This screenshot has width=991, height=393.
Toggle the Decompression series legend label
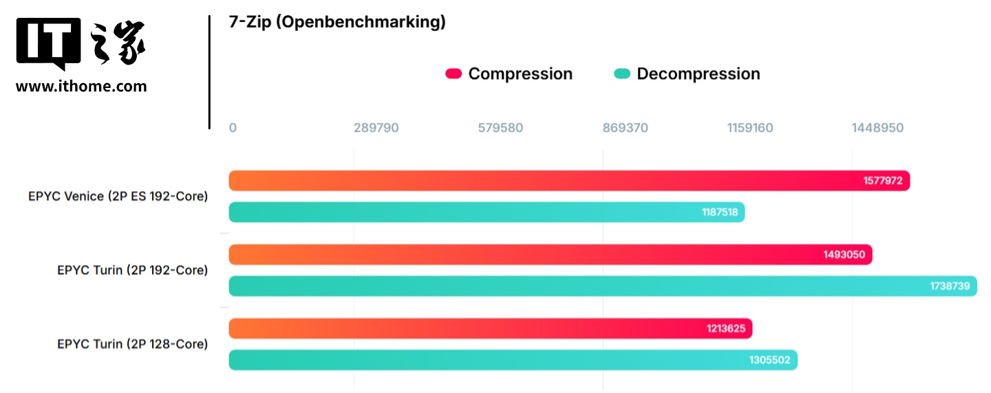click(x=698, y=74)
